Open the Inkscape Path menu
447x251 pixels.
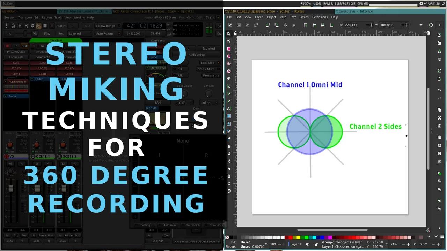283,17
